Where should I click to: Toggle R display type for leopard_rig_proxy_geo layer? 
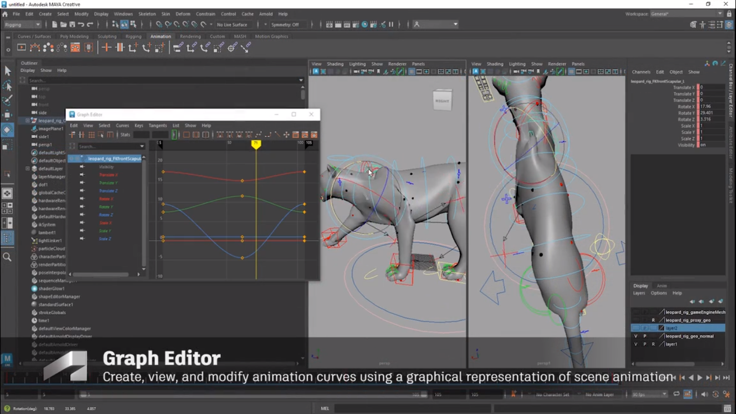click(x=653, y=320)
